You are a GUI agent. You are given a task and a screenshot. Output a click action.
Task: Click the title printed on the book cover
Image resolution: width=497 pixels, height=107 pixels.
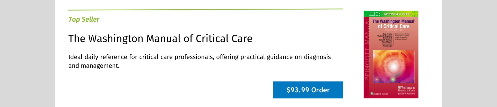pyautogui.click(x=393, y=24)
